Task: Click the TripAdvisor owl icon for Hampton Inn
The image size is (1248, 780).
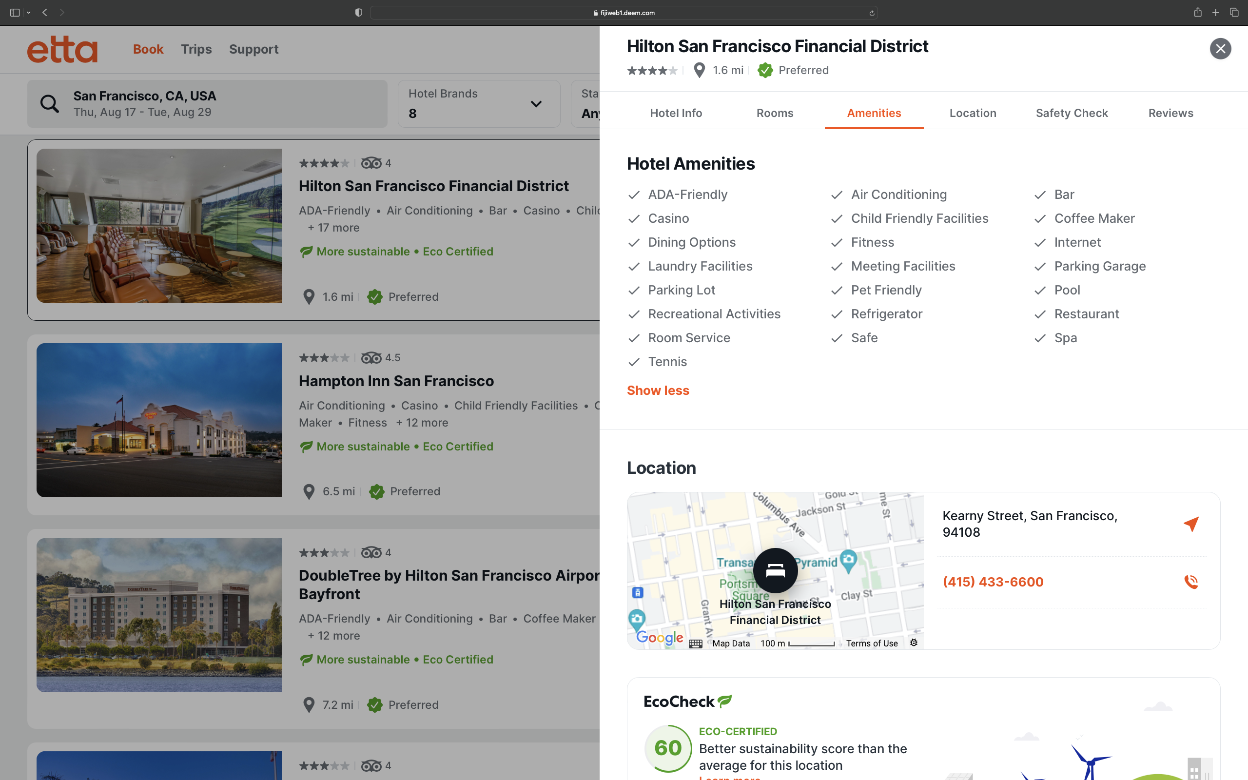Action: pyautogui.click(x=371, y=357)
